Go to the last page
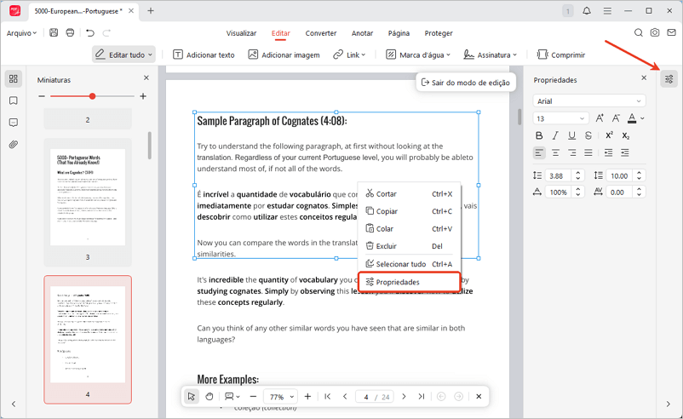Screen dimensions: 683x419 click(x=421, y=397)
